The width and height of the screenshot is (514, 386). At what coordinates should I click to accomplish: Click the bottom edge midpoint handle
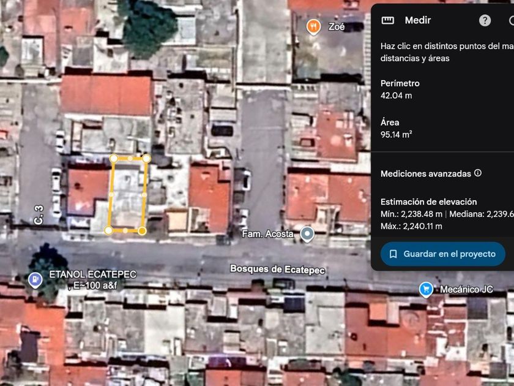[x=125, y=231]
